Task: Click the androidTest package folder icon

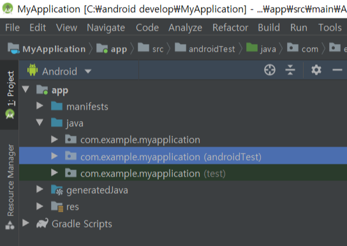Action: point(71,156)
